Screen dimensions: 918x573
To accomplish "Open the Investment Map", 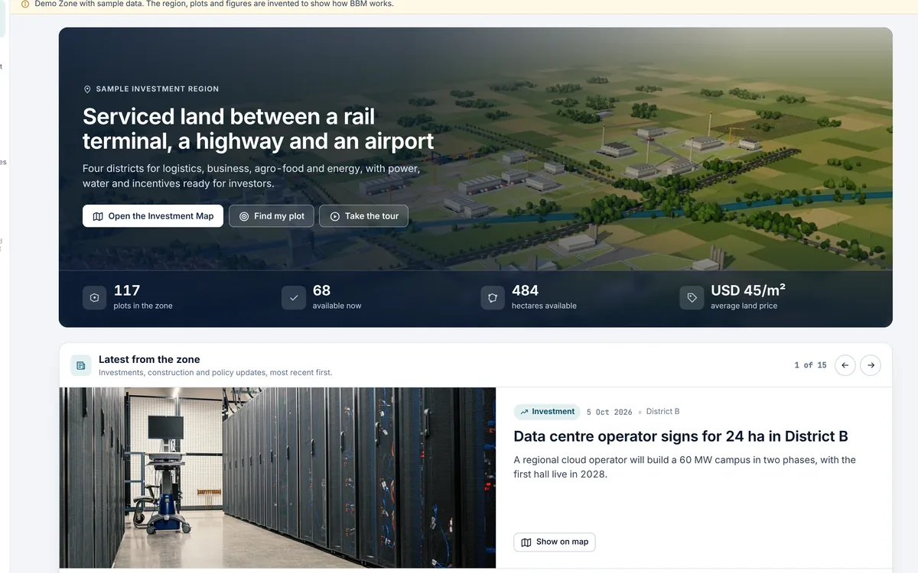I will (x=153, y=216).
